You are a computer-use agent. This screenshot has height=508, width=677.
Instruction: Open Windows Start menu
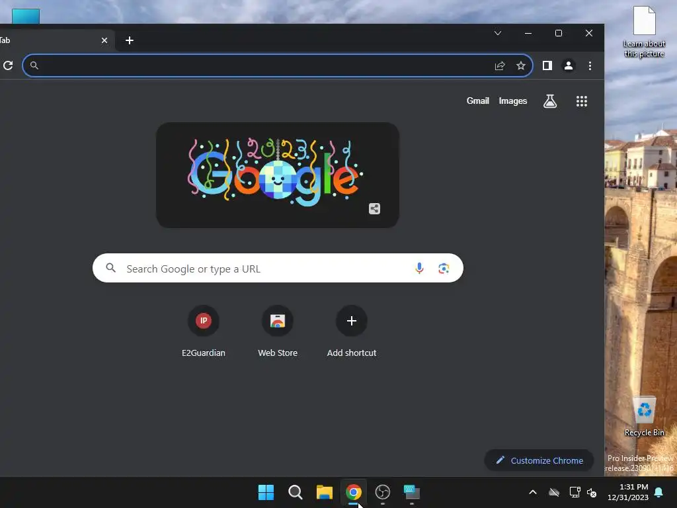click(x=266, y=492)
